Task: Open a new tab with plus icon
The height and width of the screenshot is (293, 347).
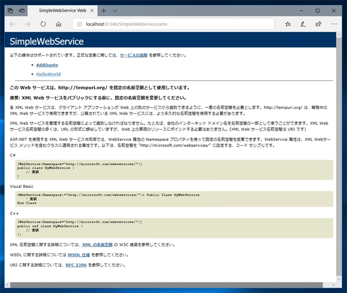Action: coord(104,11)
